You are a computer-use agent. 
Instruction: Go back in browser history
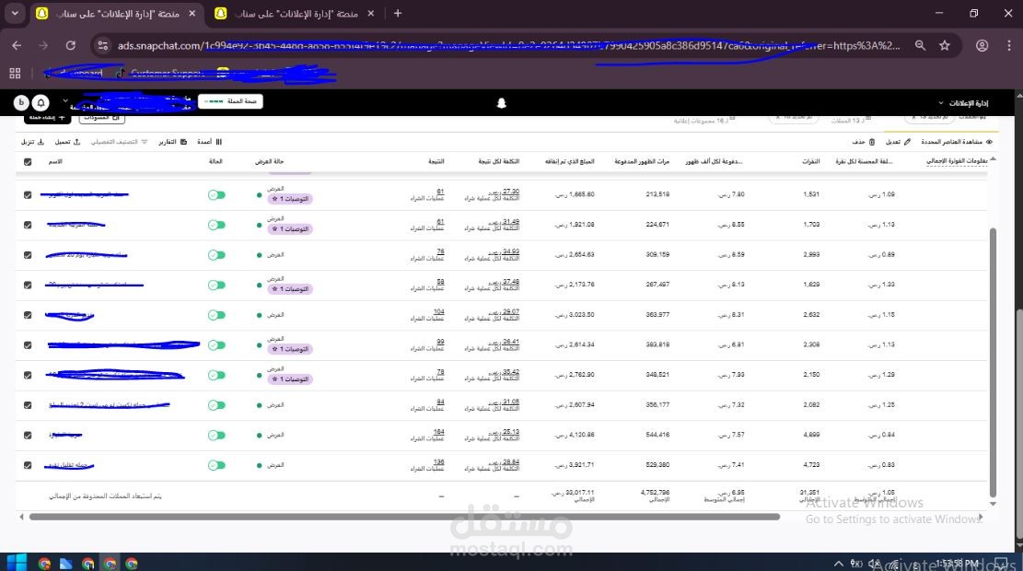click(x=17, y=46)
